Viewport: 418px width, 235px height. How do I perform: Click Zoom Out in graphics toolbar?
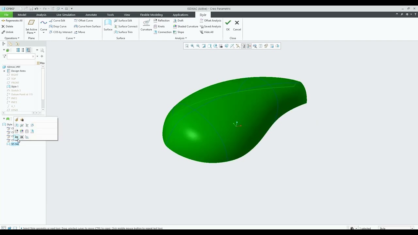pyautogui.click(x=198, y=46)
